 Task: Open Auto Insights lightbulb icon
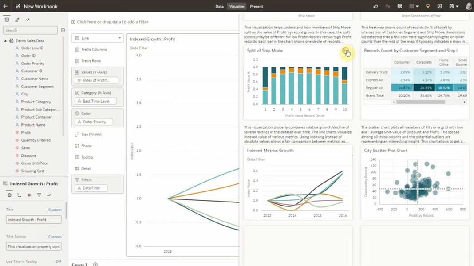click(x=427, y=6)
